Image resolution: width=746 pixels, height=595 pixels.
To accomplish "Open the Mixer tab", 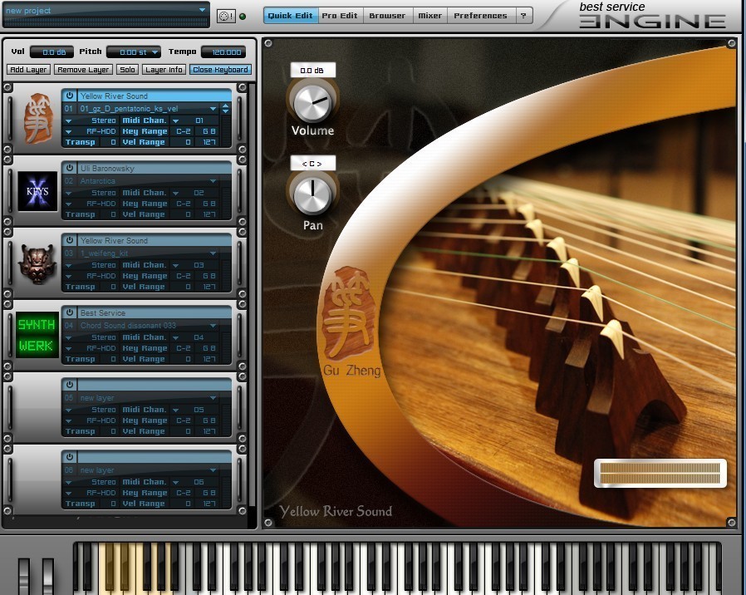I will point(429,16).
